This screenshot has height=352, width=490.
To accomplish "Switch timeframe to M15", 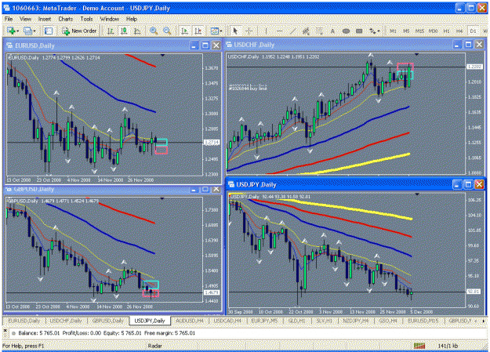I will (419, 31).
